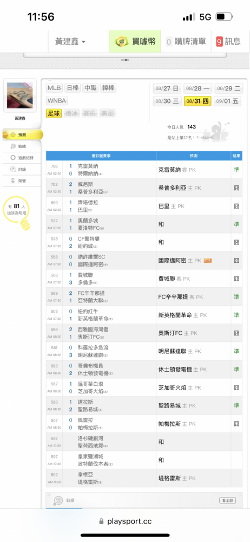Click team name 達拉斯 in match 580
The width and height of the screenshot is (250, 542).
85,402
